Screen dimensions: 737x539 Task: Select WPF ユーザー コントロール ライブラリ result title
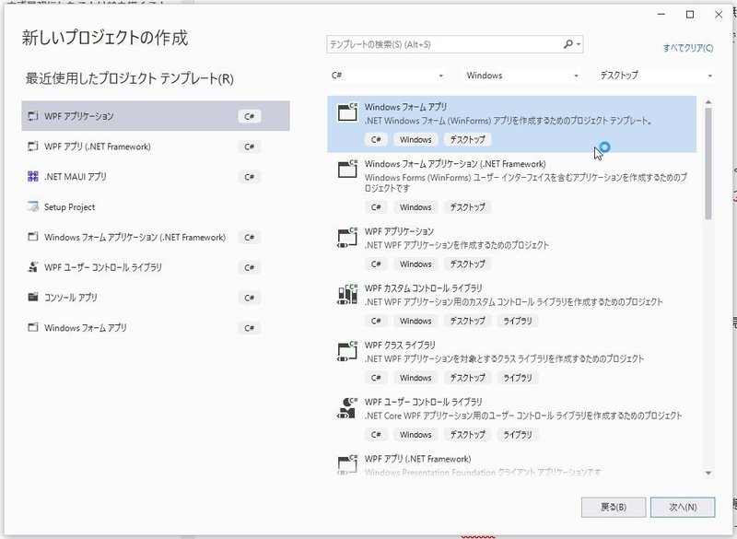424,403
